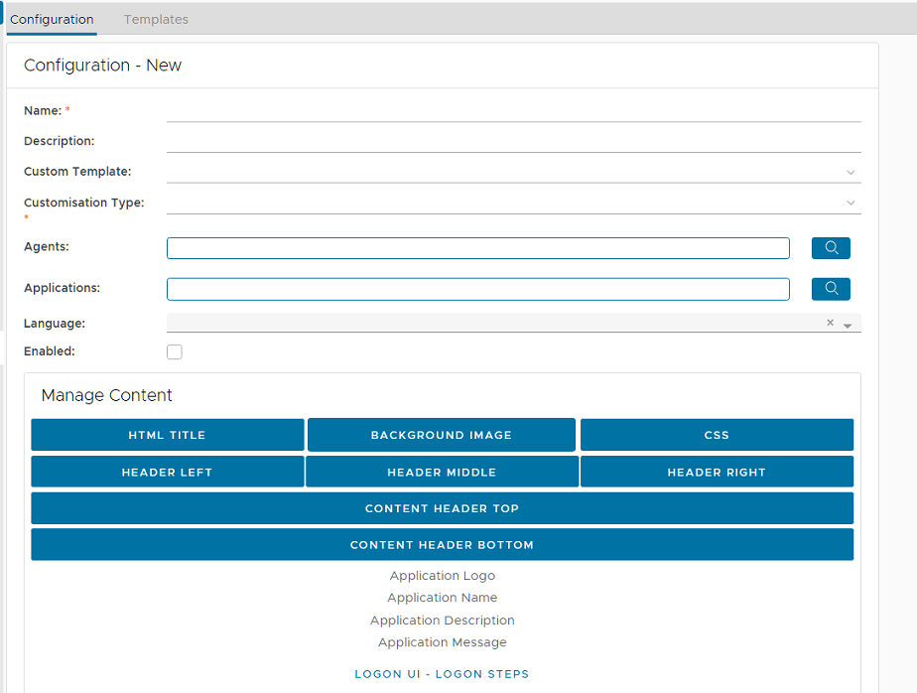
Task: Switch to the Templates tab
Action: pos(156,19)
